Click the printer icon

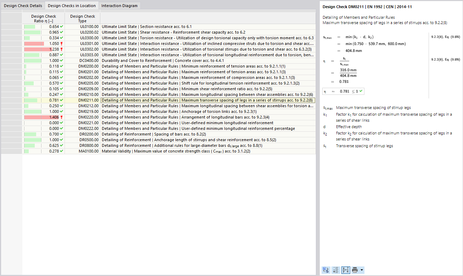355,270
